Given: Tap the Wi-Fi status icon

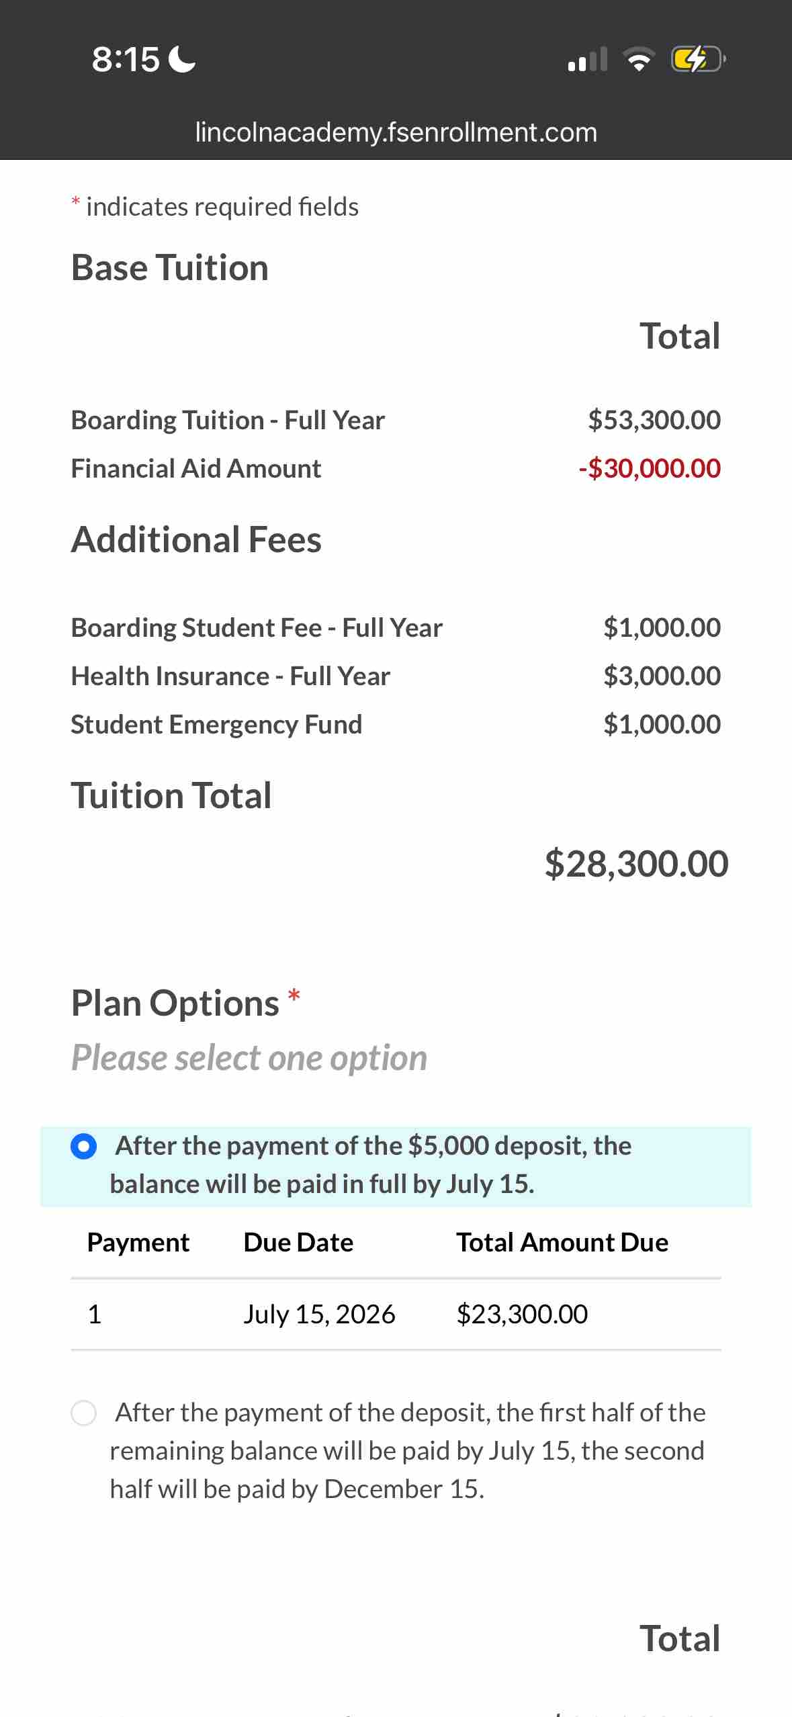Looking at the screenshot, I should click(640, 60).
